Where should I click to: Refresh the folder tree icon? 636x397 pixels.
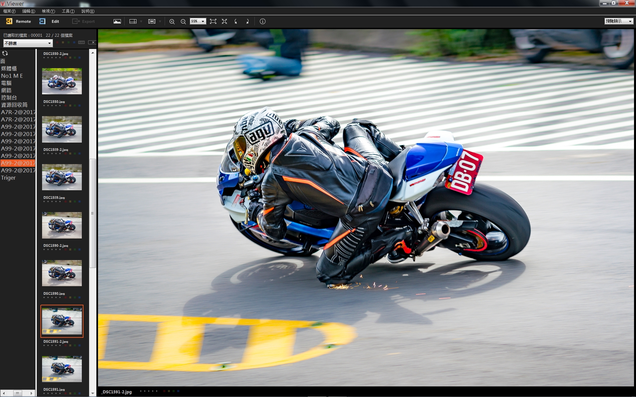point(5,53)
